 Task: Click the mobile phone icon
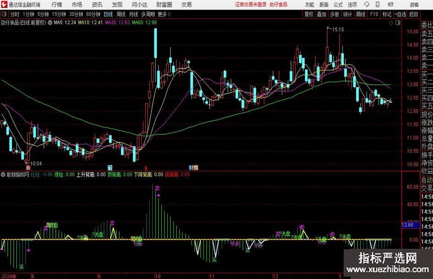pyautogui.click(x=378, y=5)
